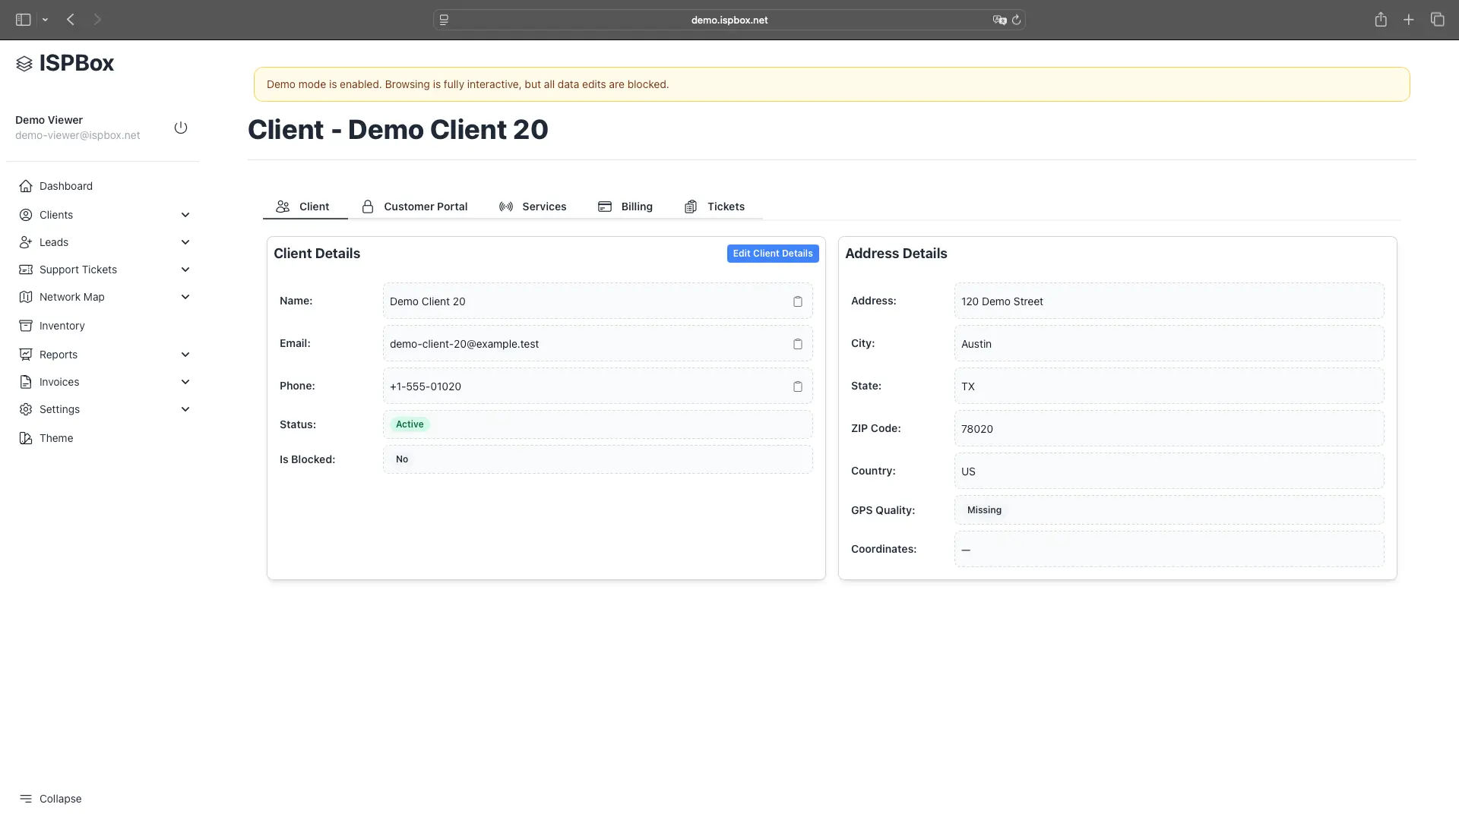The image size is (1459, 820).
Task: Open the browser sidebar dropdown arrow
Action: (46, 20)
